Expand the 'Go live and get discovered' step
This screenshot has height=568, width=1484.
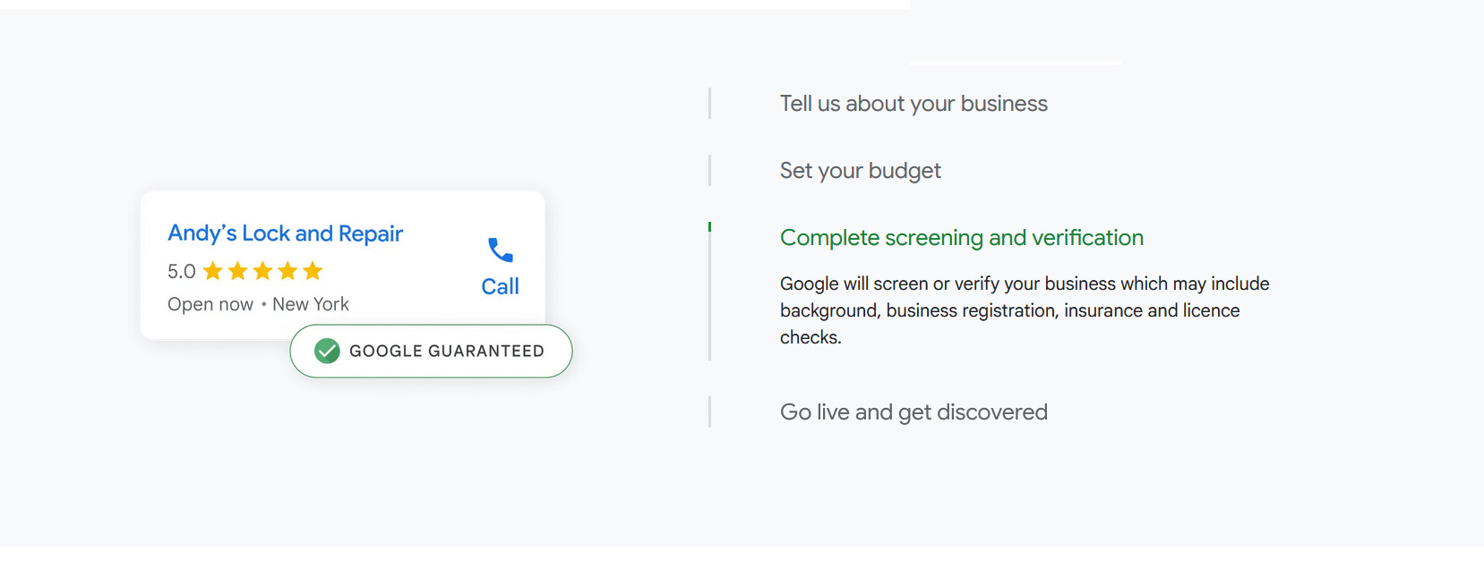point(913,412)
